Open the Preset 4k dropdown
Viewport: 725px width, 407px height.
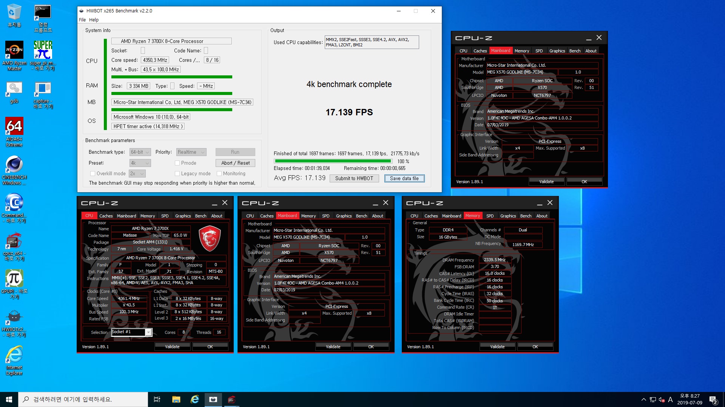[x=140, y=163]
